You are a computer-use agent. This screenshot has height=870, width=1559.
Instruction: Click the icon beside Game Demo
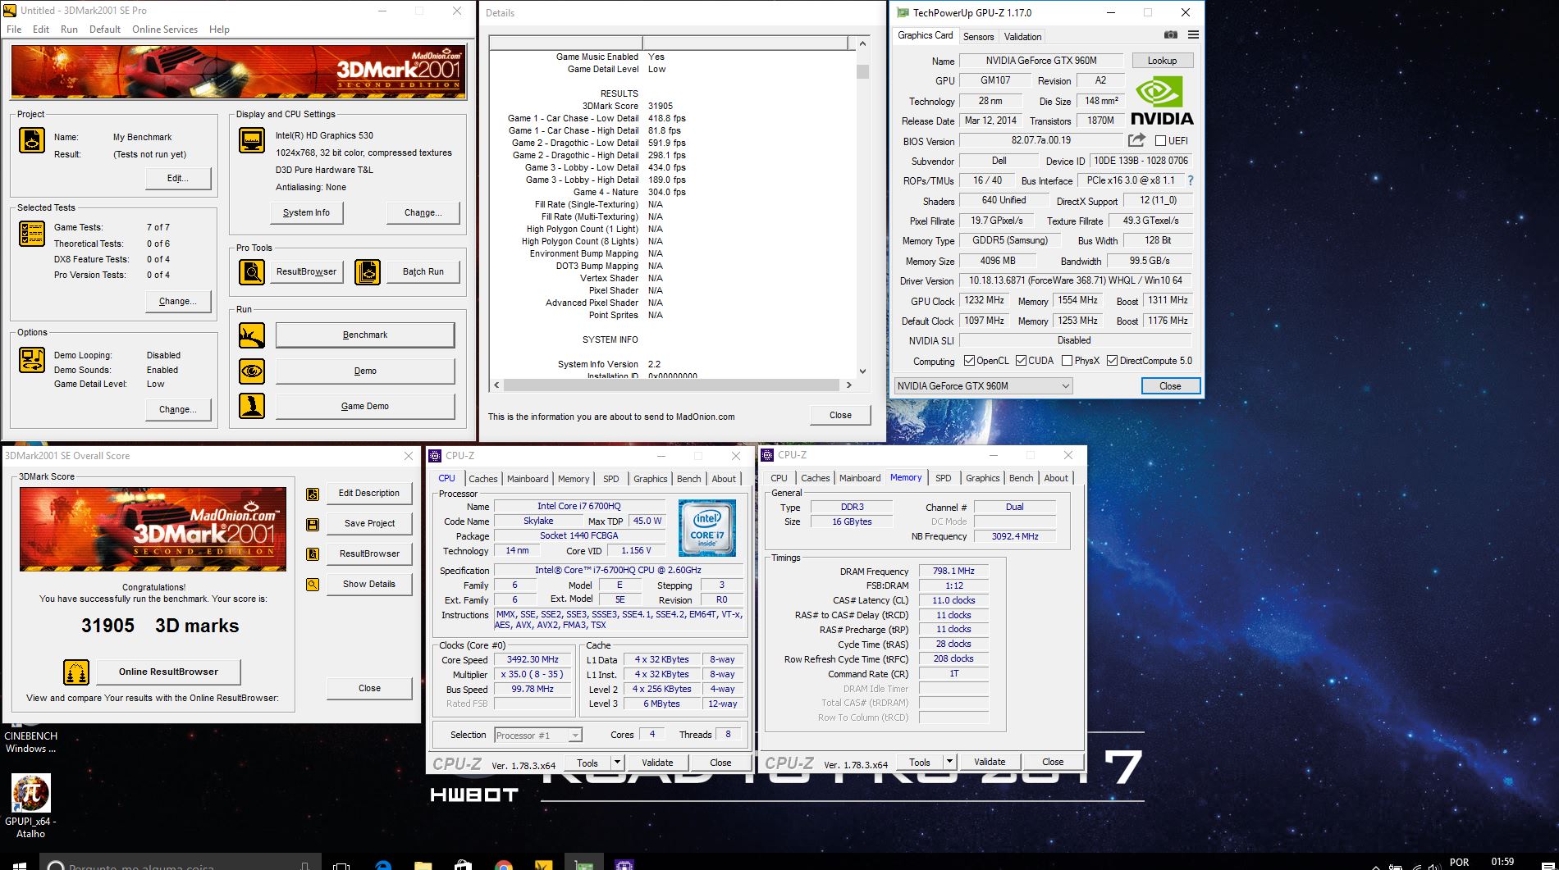click(252, 406)
